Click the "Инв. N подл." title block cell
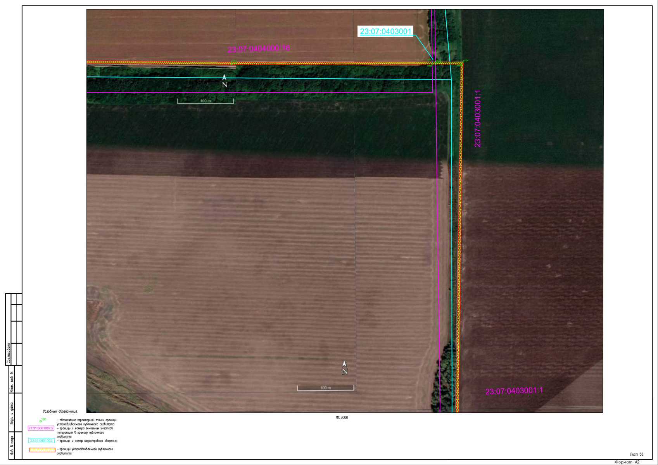The image size is (658, 465). pos(12,446)
